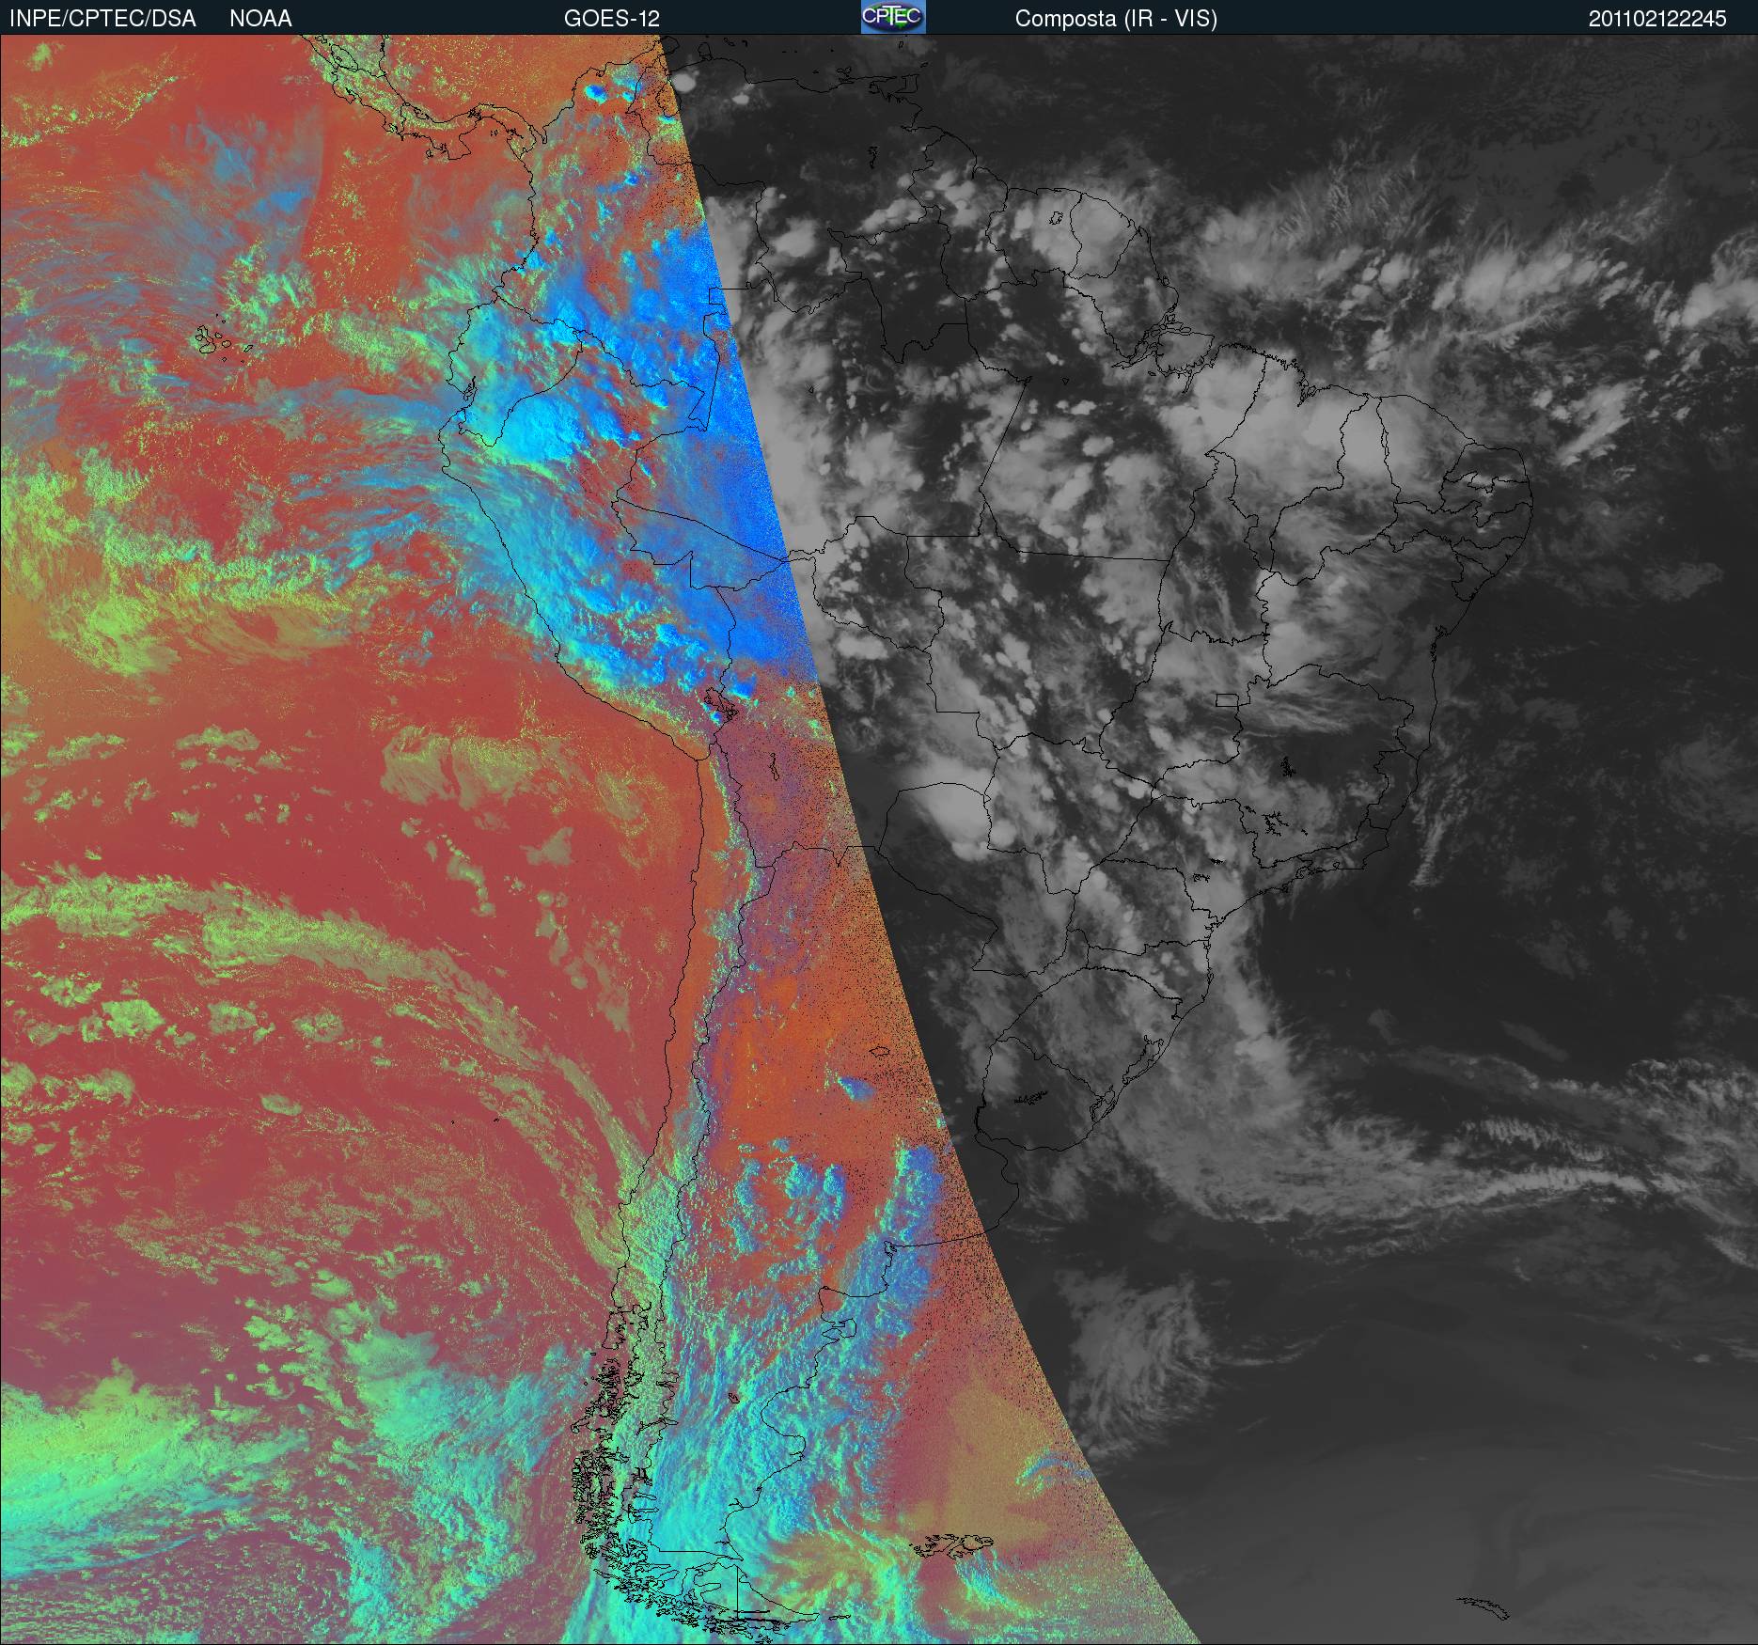Image resolution: width=1758 pixels, height=1645 pixels.
Task: Click the CPTEC logo in the header
Action: (892, 17)
